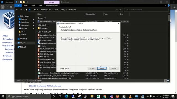Viewport: 177px width, 99px height.
Task: Expand the ribbon with the chevron
Action: click(x=166, y=5)
